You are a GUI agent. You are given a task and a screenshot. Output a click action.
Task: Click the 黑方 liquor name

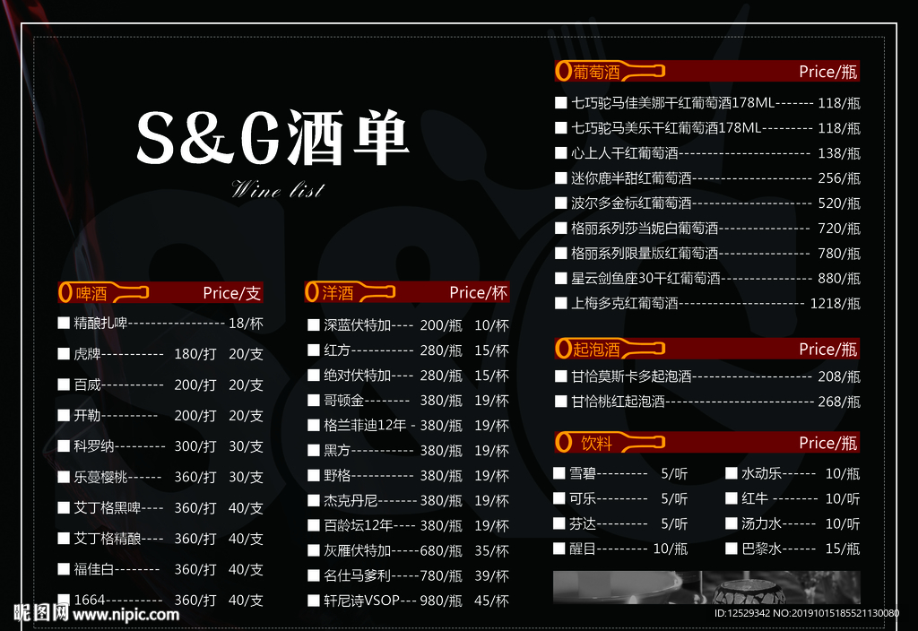pos(337,450)
